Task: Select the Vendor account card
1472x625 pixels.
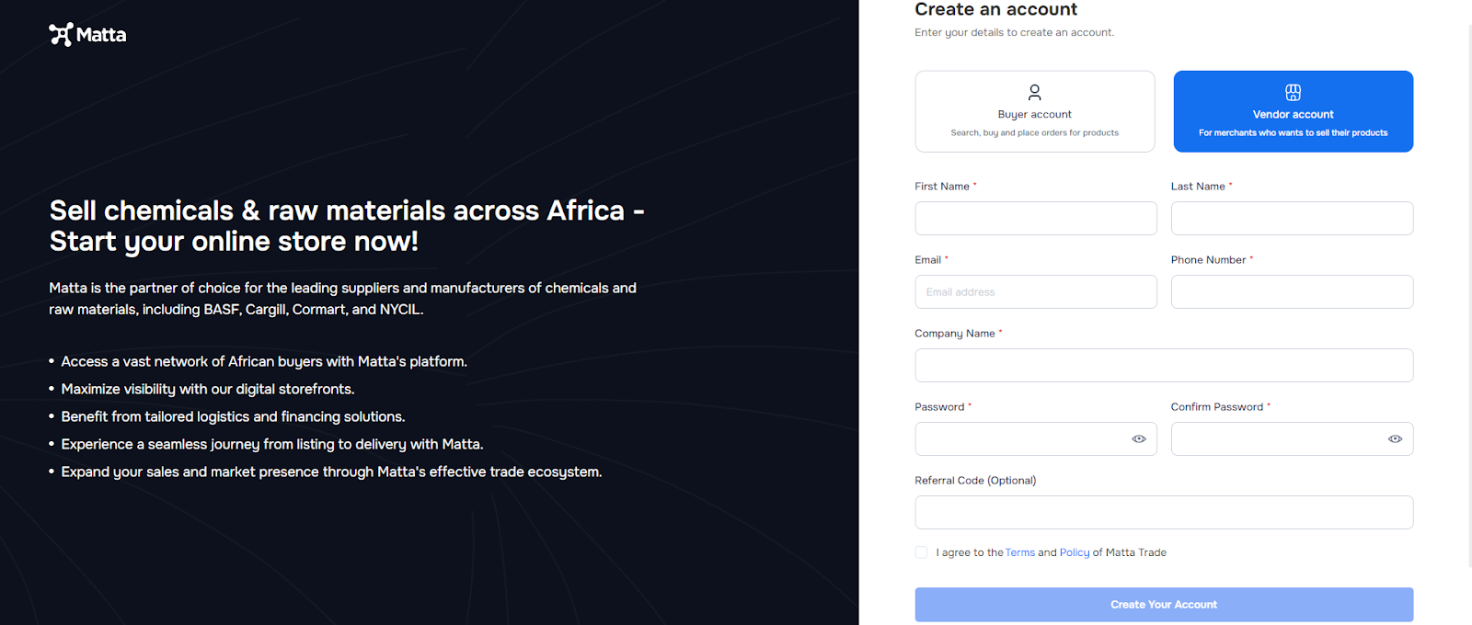Action: pos(1293,111)
